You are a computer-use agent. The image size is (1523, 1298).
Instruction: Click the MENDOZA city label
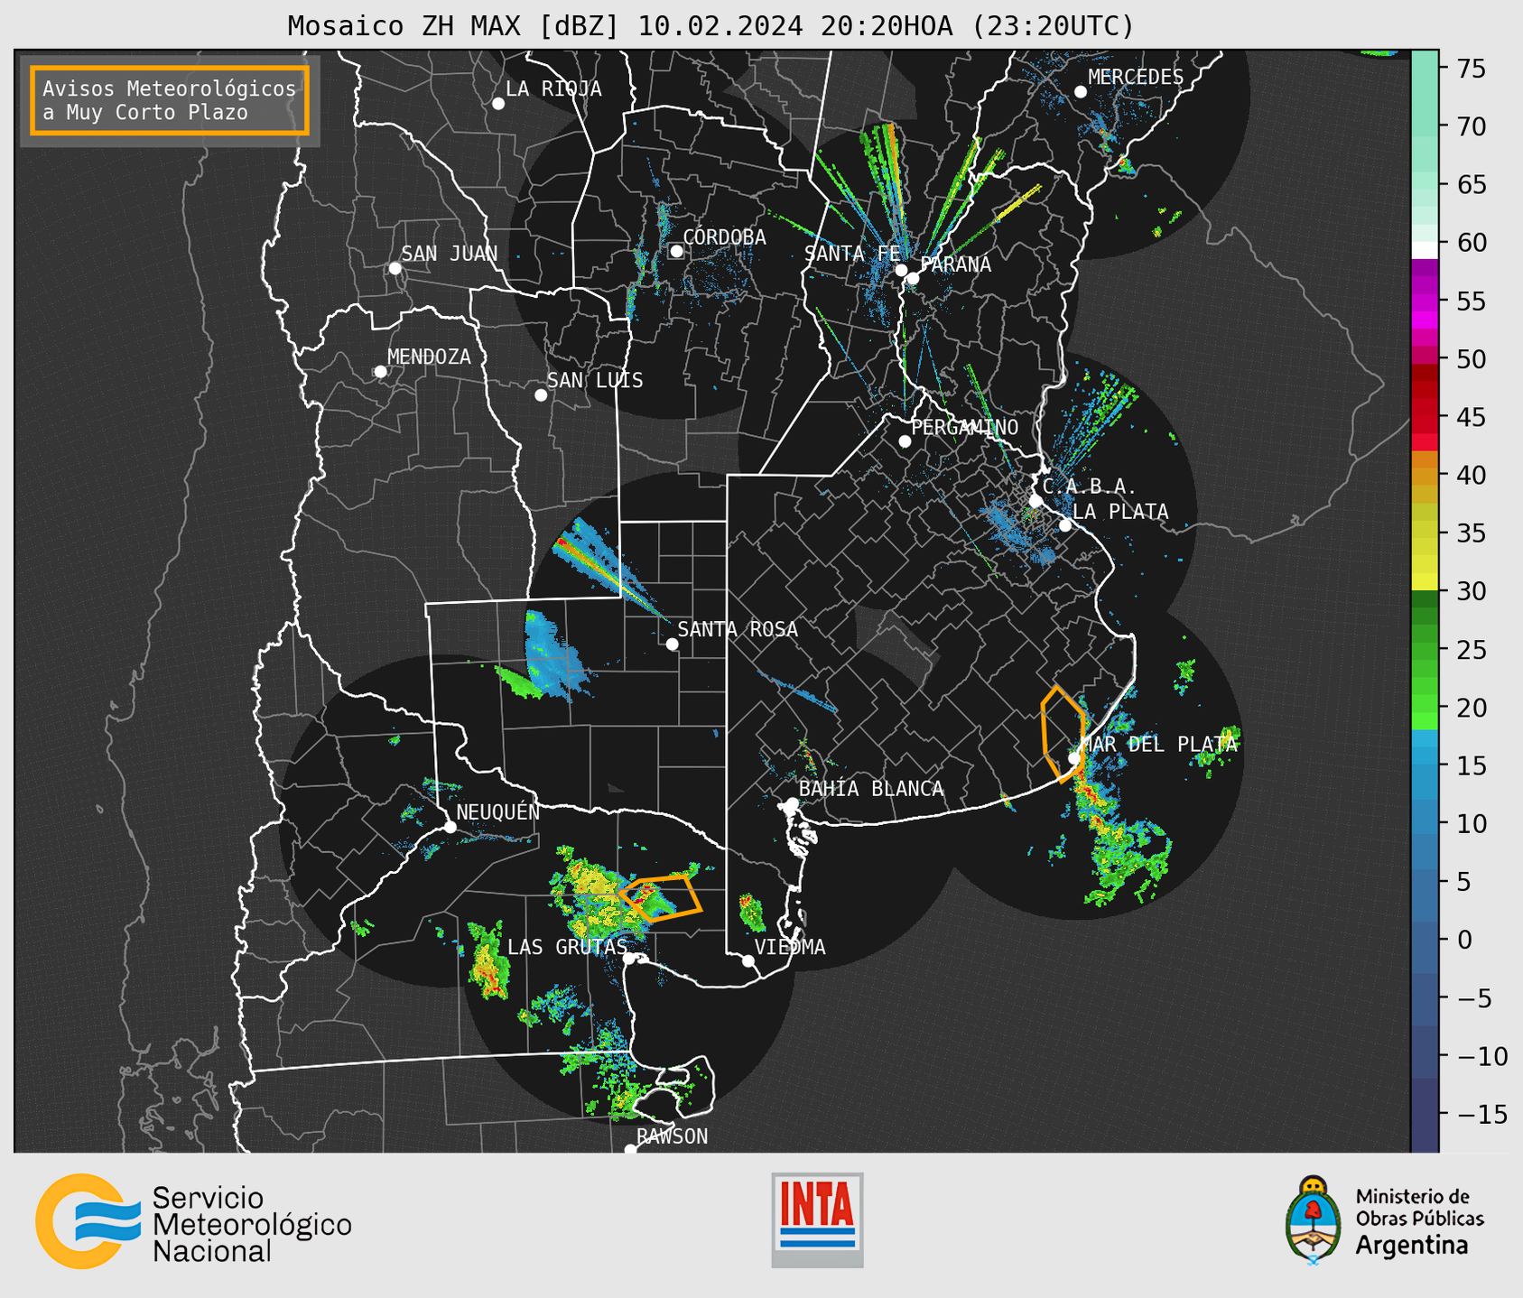pos(429,357)
